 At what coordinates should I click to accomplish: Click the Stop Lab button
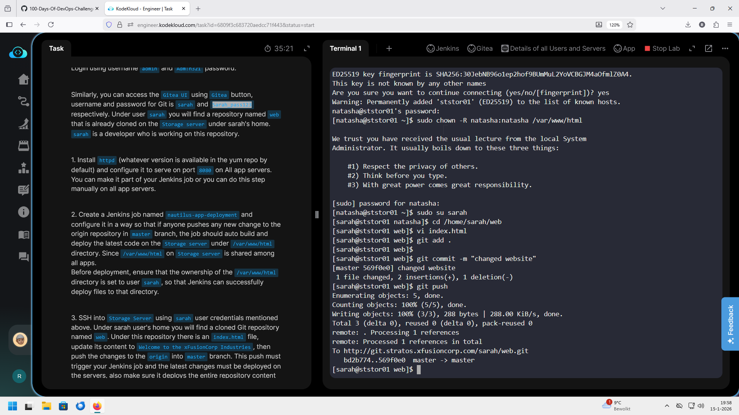click(662, 48)
